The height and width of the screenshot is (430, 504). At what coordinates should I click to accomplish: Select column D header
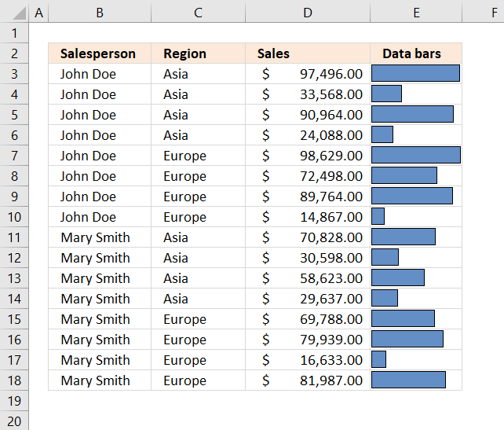tap(308, 13)
